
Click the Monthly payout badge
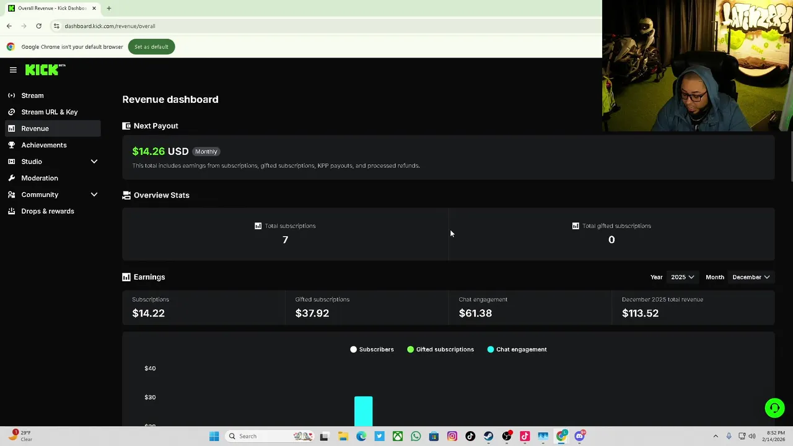pos(206,151)
